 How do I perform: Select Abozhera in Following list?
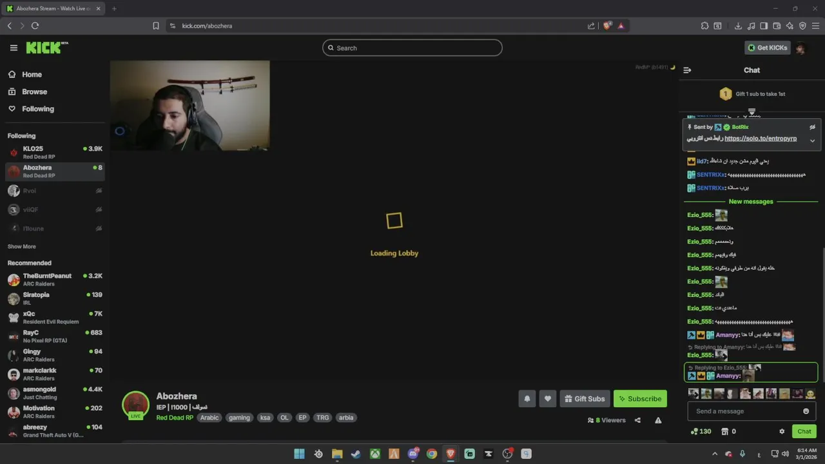(55, 171)
